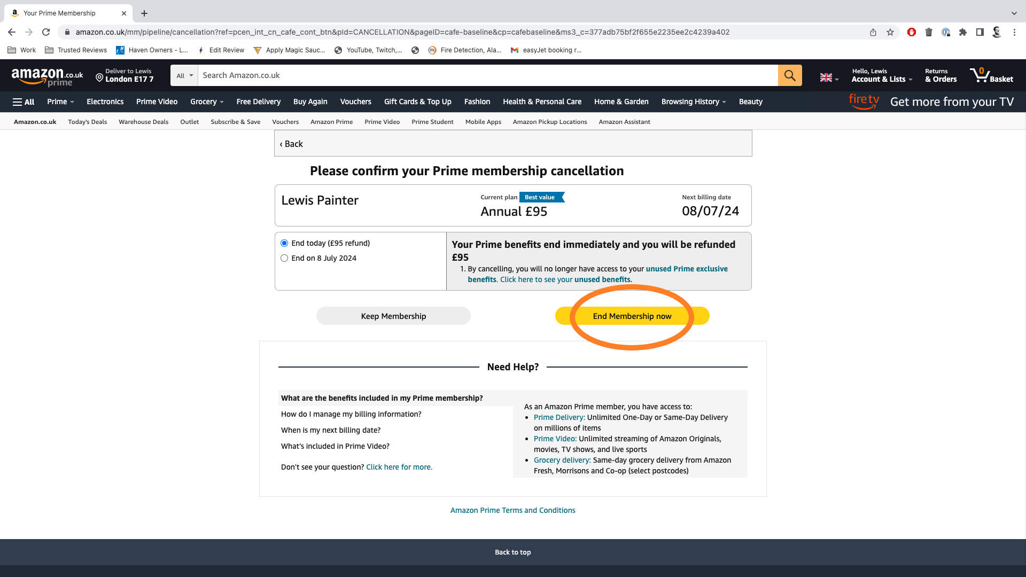
Task: Click the share page icon in address bar
Action: [x=873, y=32]
